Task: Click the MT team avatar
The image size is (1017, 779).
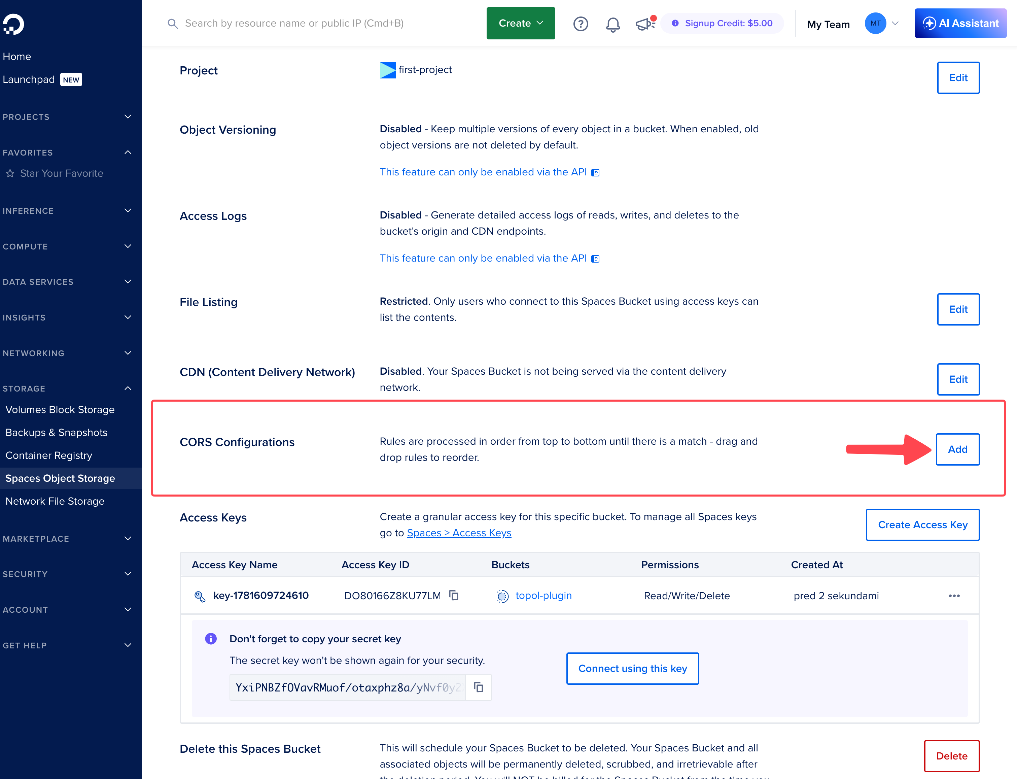Action: (x=875, y=24)
